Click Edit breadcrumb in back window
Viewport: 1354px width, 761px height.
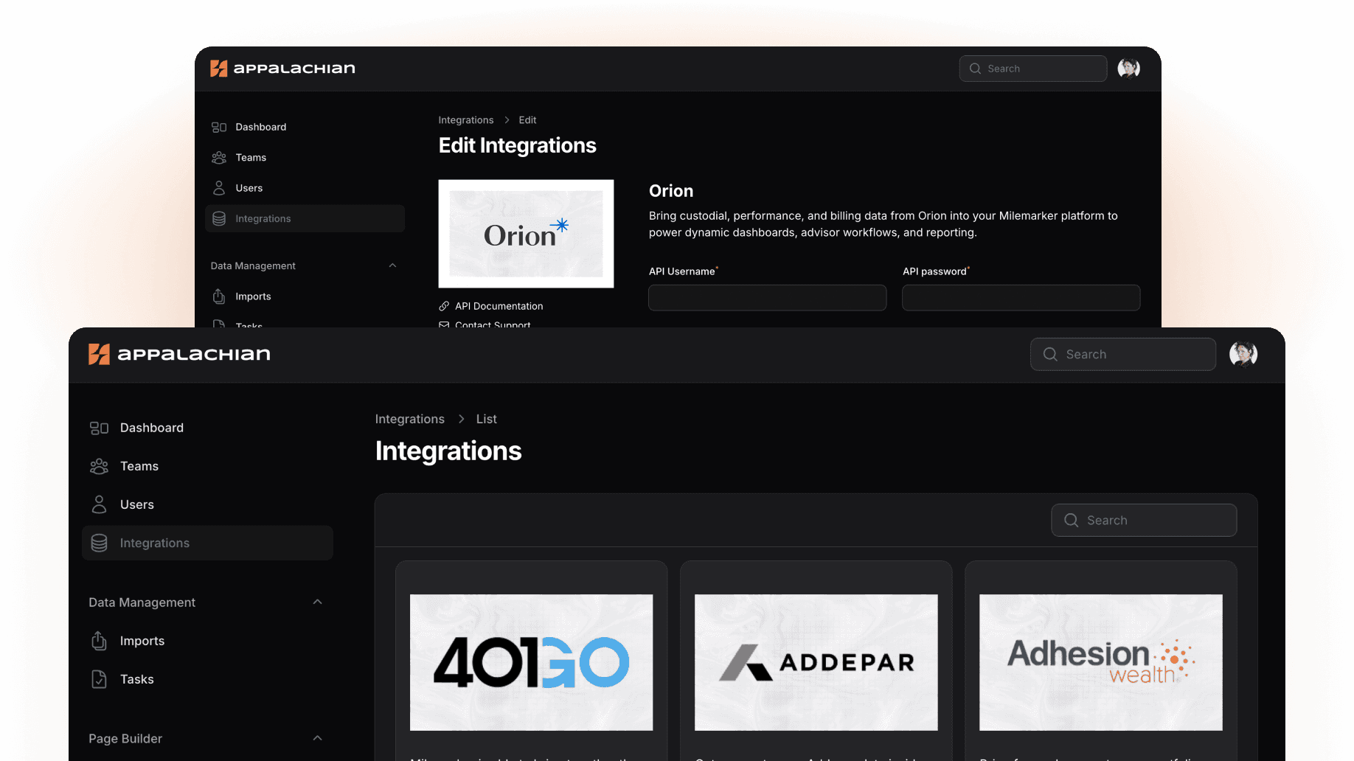tap(527, 120)
